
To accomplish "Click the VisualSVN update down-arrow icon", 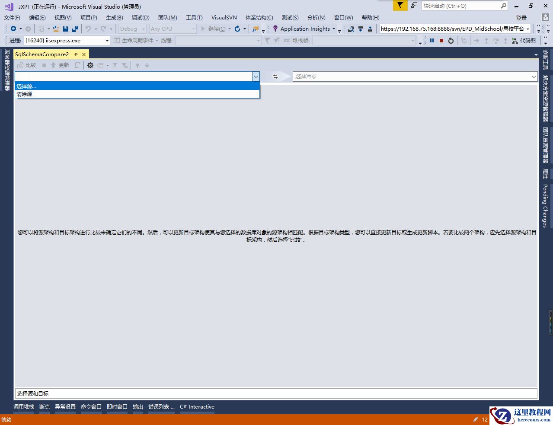I will click(361, 29).
